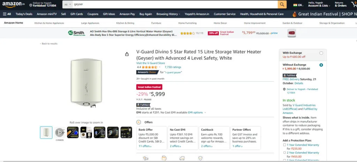This screenshot has width=357, height=162.
Task: Click the Offers percent badge icon
Action: point(138,122)
